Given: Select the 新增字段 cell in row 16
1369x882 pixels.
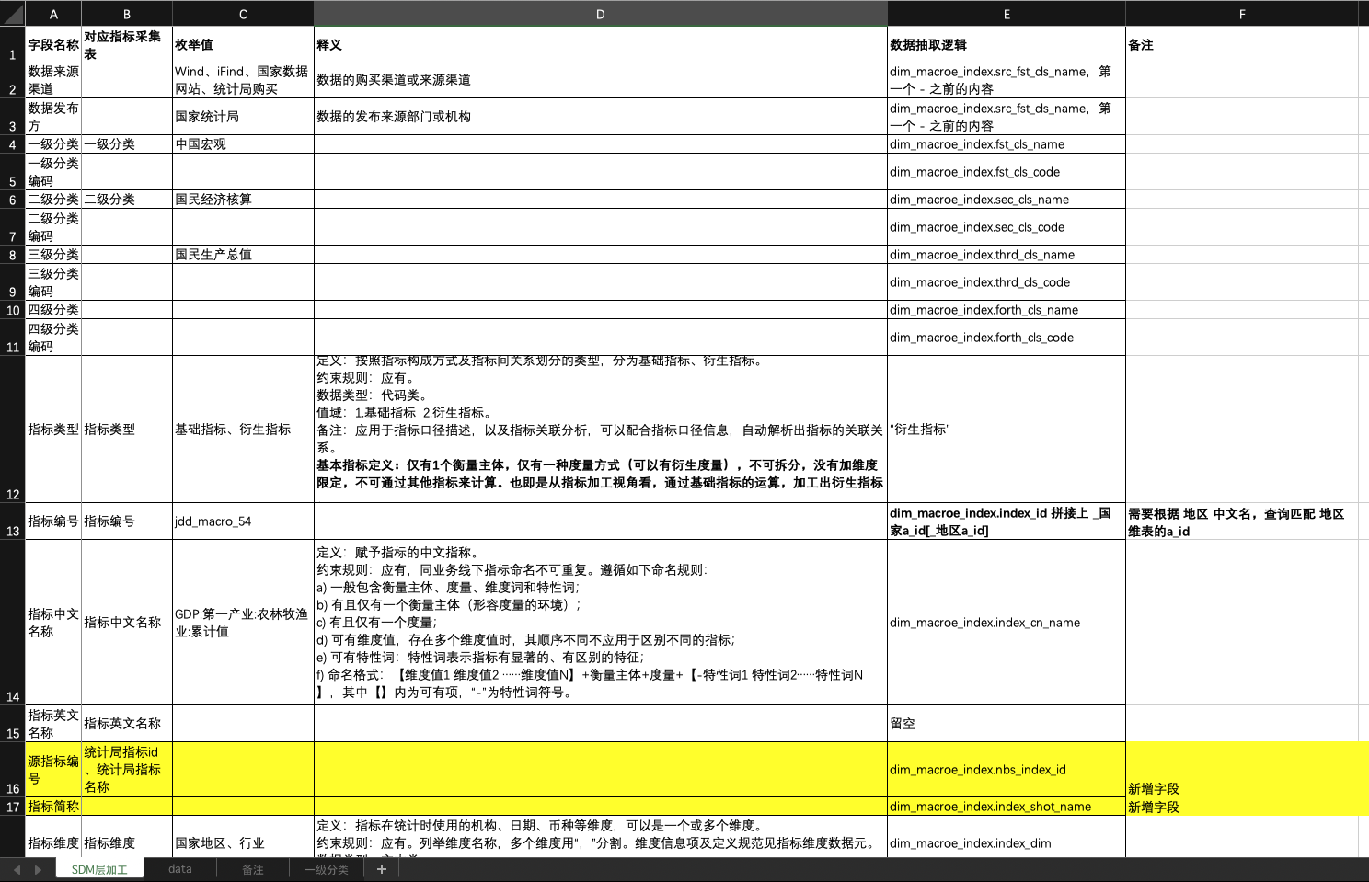Looking at the screenshot, I should (x=1242, y=770).
